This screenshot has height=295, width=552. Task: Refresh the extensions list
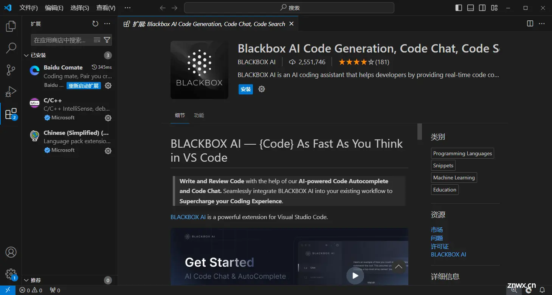point(95,24)
